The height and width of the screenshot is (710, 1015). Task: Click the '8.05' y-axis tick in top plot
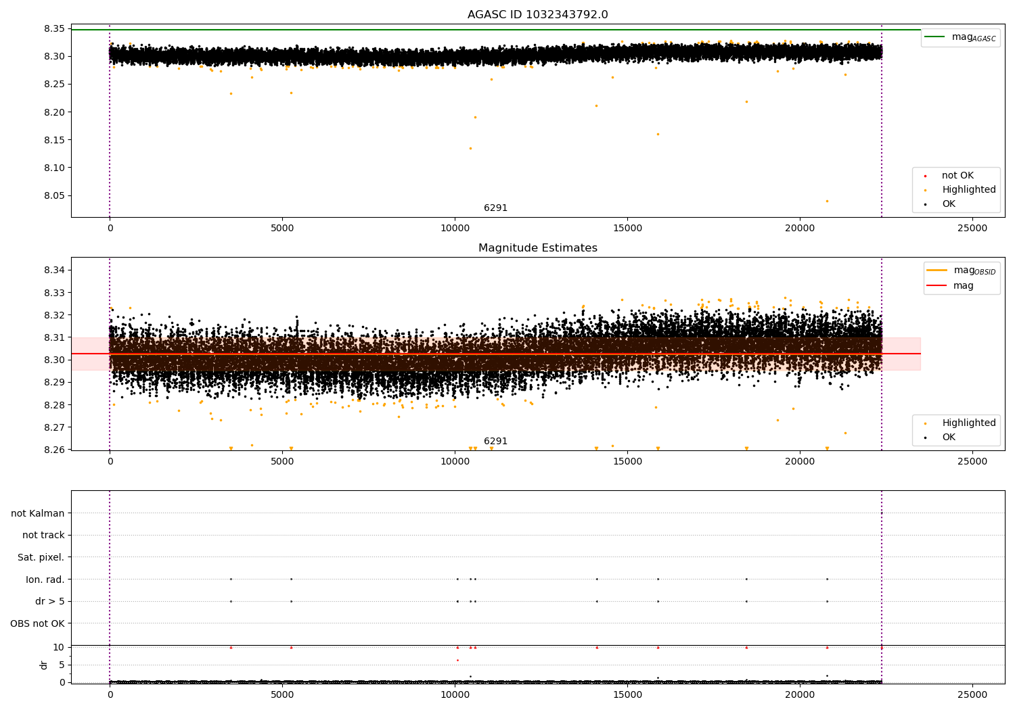(x=54, y=196)
